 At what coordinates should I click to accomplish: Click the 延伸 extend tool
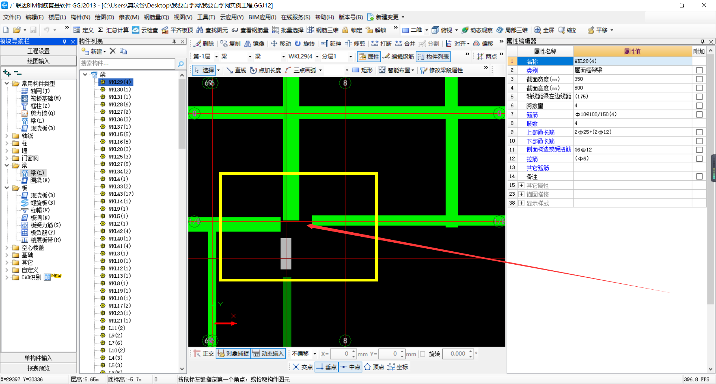pyautogui.click(x=331, y=44)
